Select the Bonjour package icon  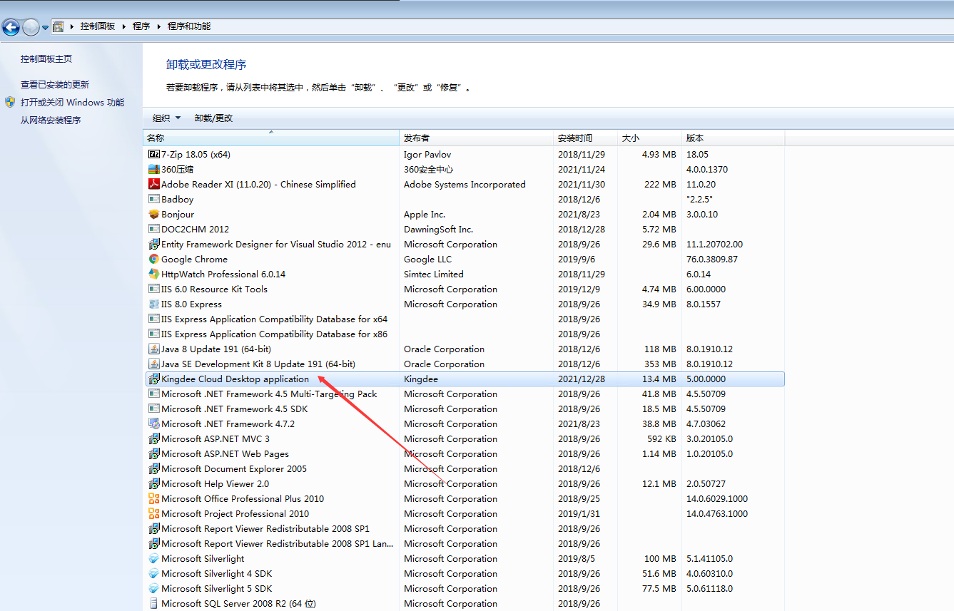(x=153, y=214)
